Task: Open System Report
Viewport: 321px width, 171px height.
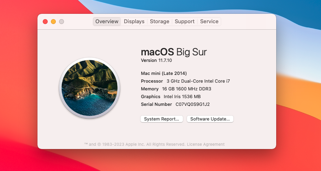Action: click(x=162, y=119)
